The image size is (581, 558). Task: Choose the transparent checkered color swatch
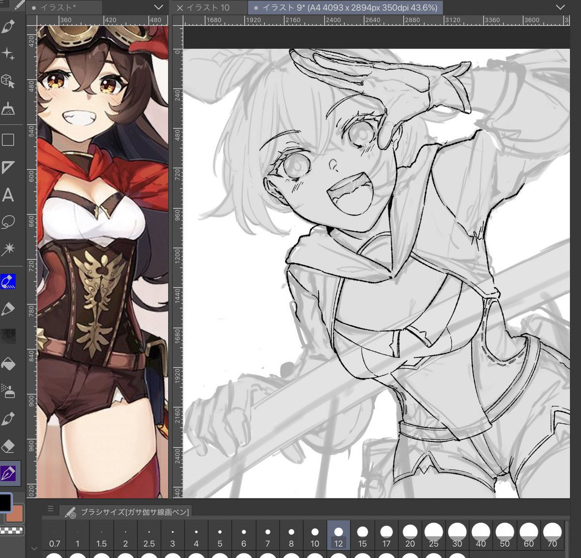(x=12, y=530)
